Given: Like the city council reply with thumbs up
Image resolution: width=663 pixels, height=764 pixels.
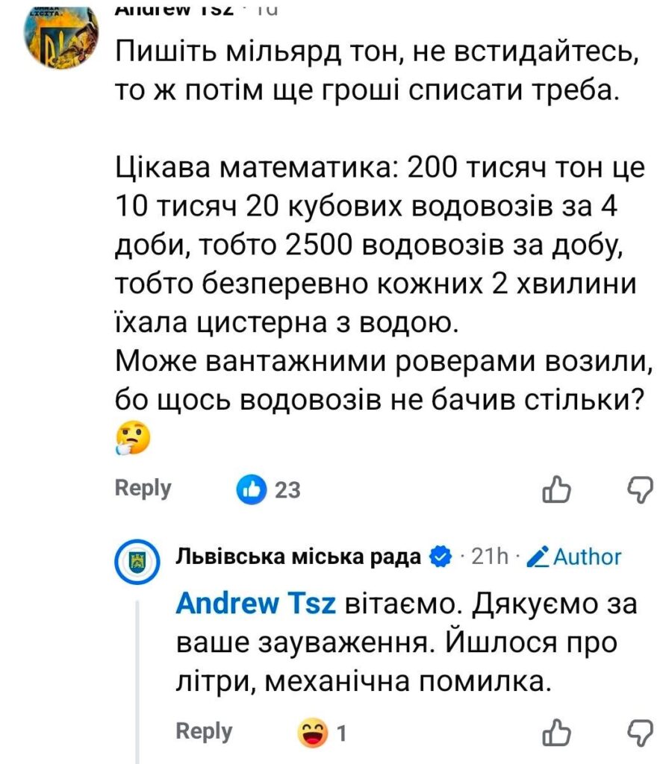Looking at the screenshot, I should (x=556, y=732).
